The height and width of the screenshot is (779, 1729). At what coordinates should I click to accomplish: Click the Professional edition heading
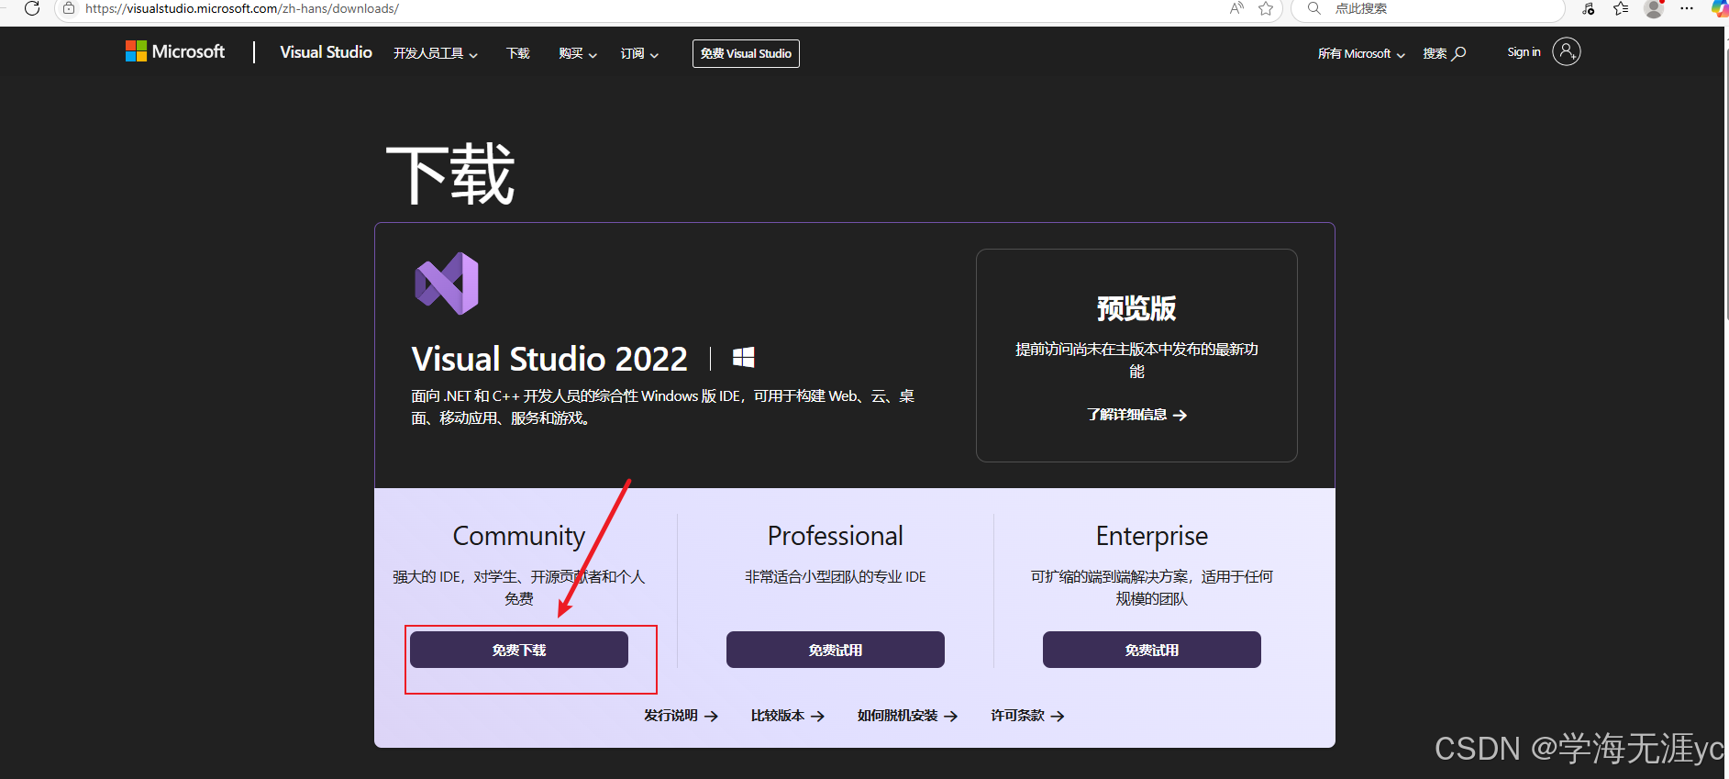(836, 536)
